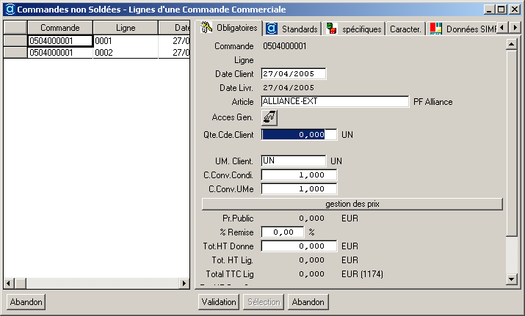The height and width of the screenshot is (316, 525).
Task: Click the Qte.Cde.Client quantity field
Action: 299,135
